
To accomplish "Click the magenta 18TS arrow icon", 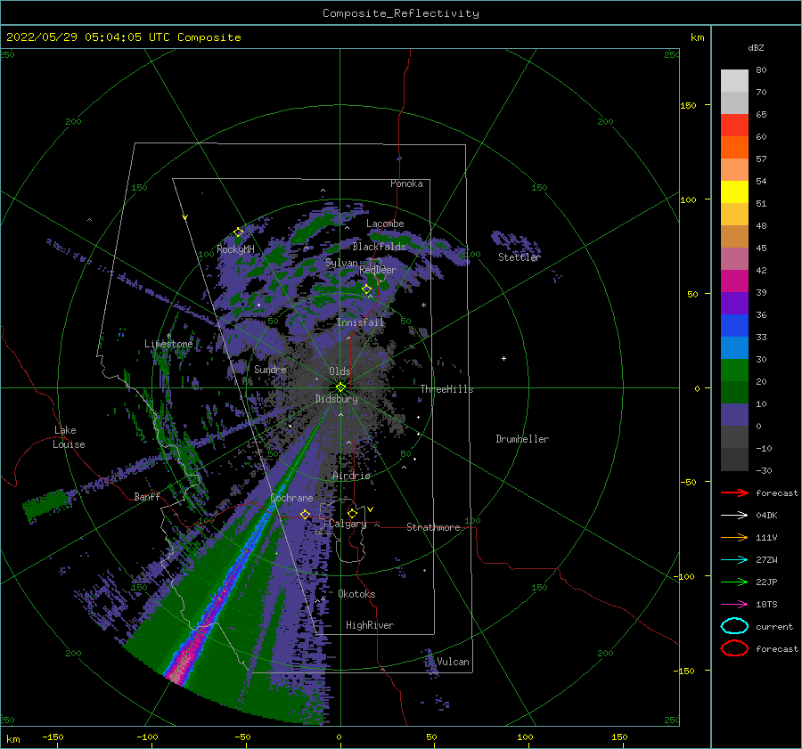I will click(734, 605).
